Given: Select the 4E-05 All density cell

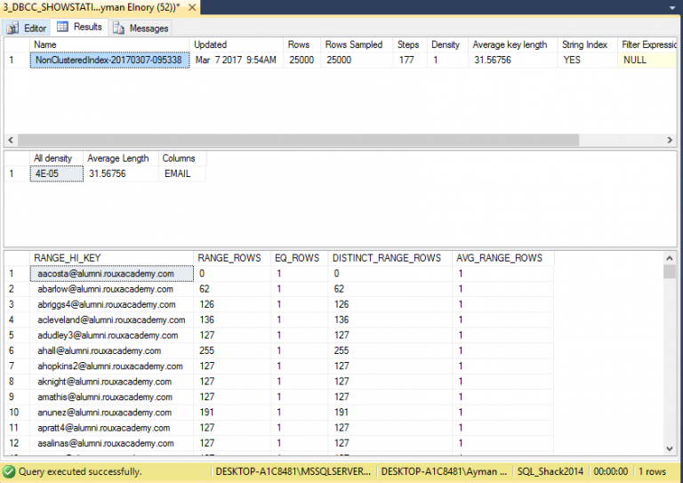Looking at the screenshot, I should pos(57,173).
